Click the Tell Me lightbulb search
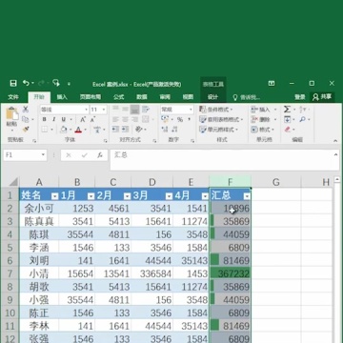This screenshot has height=343, width=343. (235, 97)
